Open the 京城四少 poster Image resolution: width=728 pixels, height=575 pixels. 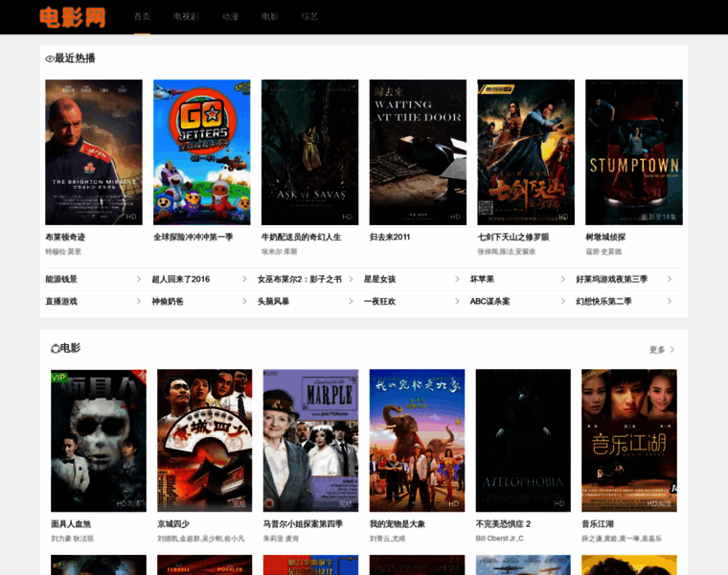pos(205,441)
